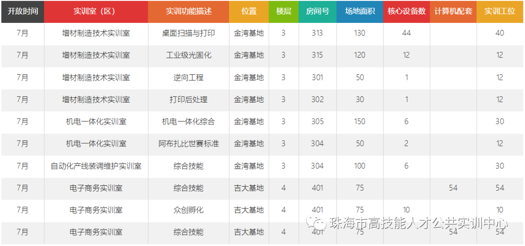Select area value 75 in 众创孵化 row
The width and height of the screenshot is (525, 246).
[360, 210]
